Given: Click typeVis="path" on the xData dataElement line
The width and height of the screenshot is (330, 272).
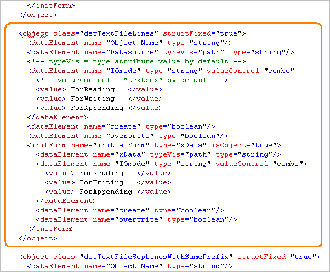Looking at the screenshot, I should pyautogui.click(x=180, y=154).
